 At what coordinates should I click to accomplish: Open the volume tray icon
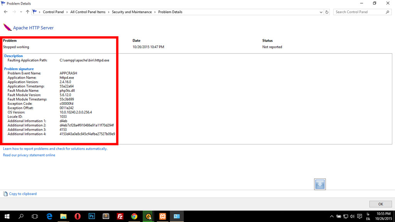(352, 217)
